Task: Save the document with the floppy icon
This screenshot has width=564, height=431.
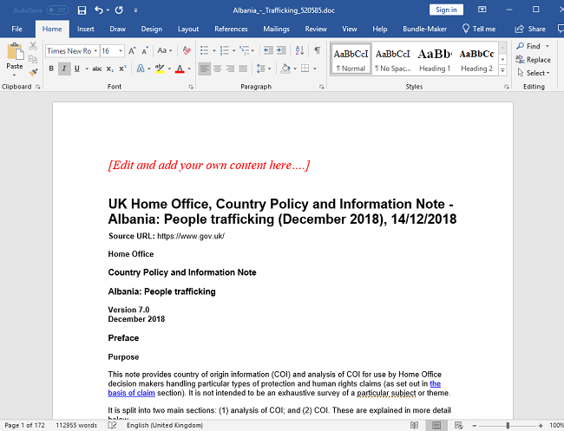Action: 82,10
